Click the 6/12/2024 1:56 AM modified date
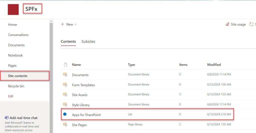256x133 pixels. tap(219, 84)
